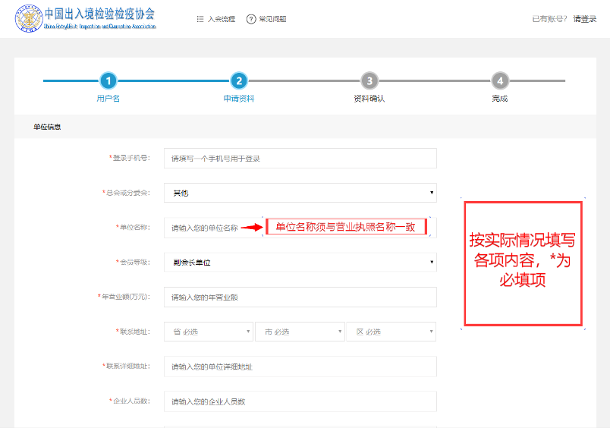Click step 1 用户名 circle
Image resolution: width=610 pixels, height=428 pixels.
(108, 80)
